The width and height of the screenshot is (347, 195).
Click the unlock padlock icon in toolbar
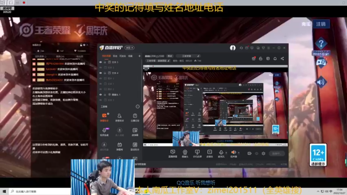261,58
